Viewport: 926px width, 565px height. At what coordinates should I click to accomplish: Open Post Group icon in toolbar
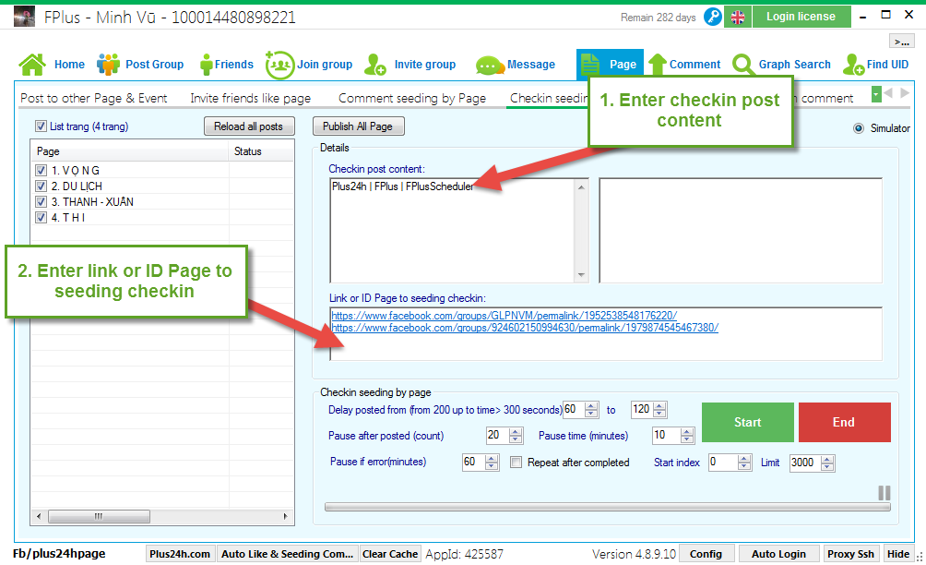(x=109, y=65)
